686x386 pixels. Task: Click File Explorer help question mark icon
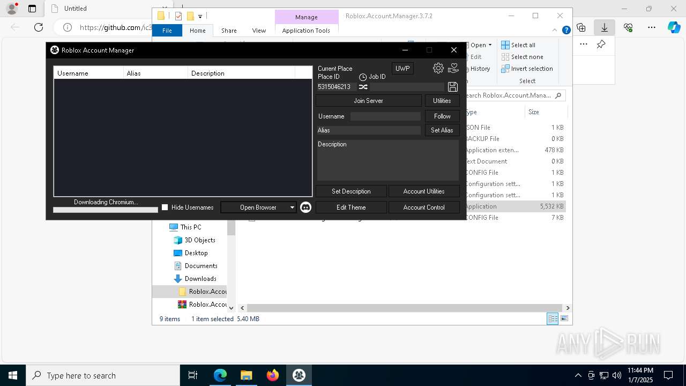[x=566, y=31]
